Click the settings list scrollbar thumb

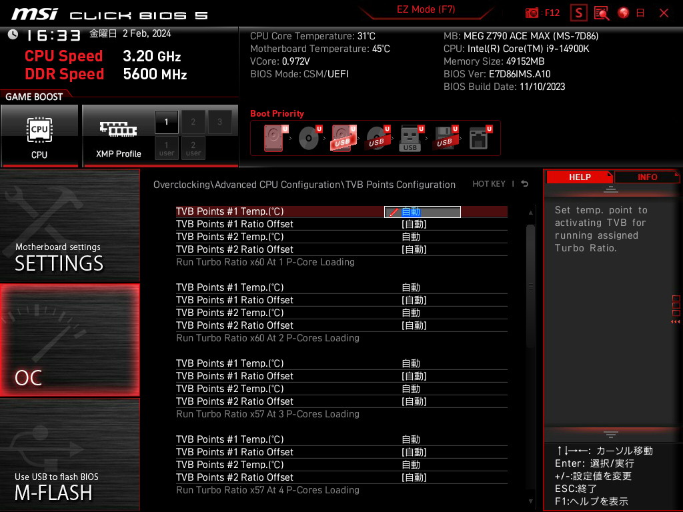click(x=530, y=287)
